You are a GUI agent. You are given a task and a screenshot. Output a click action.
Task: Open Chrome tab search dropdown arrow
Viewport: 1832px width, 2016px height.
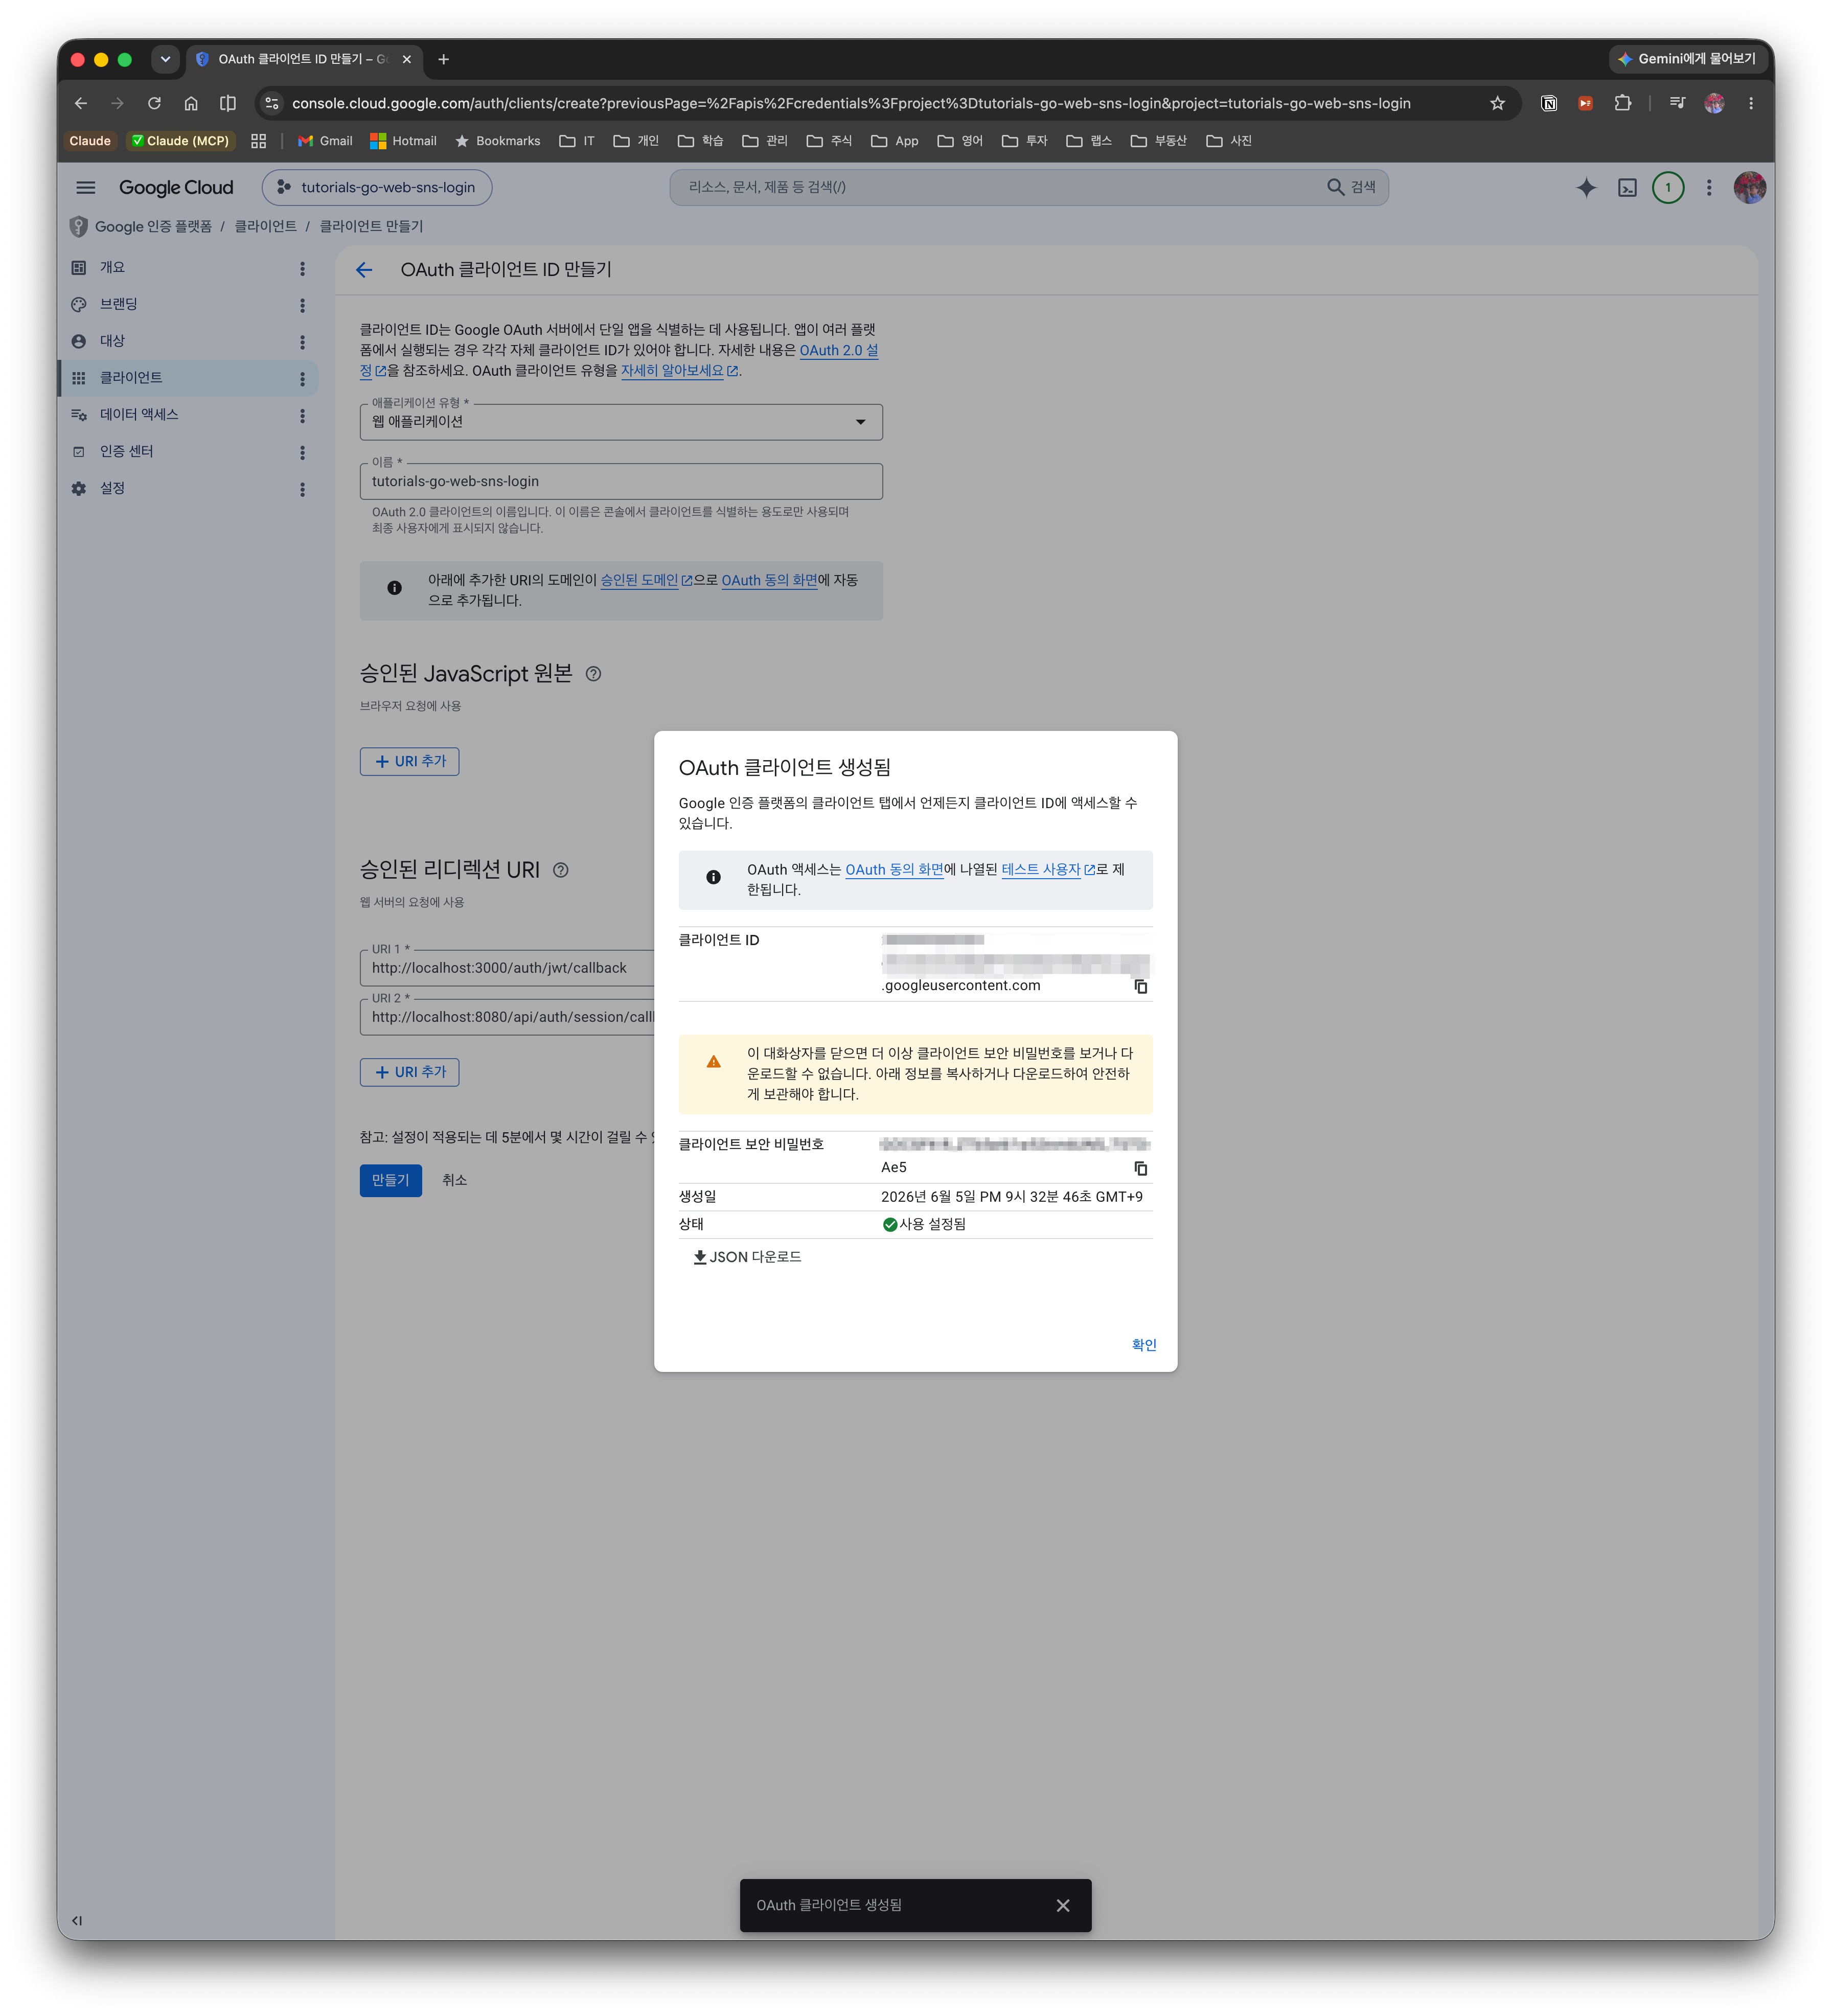[166, 60]
